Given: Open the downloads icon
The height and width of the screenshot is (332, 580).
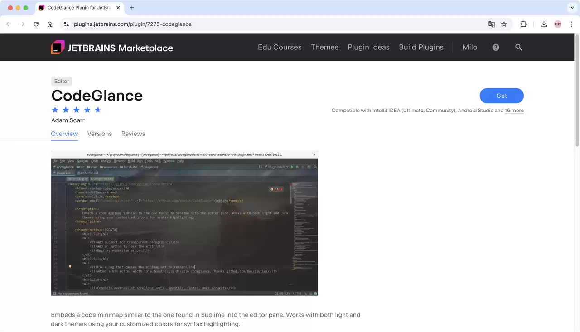Looking at the screenshot, I should coord(544,24).
